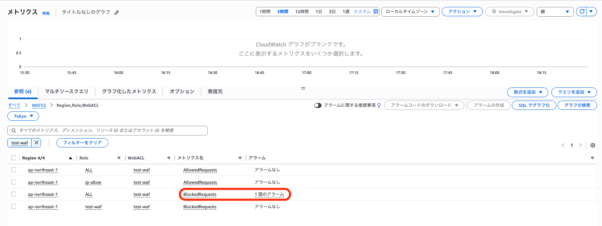Screen dimensions: 602x226
Task: Sort ascending by Region column arrow
Action: point(70,158)
